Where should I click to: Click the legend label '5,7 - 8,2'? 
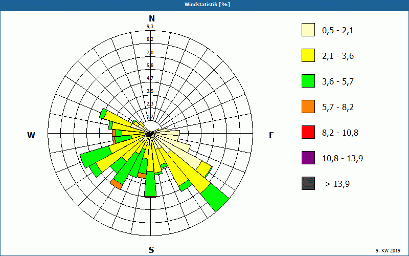click(338, 108)
